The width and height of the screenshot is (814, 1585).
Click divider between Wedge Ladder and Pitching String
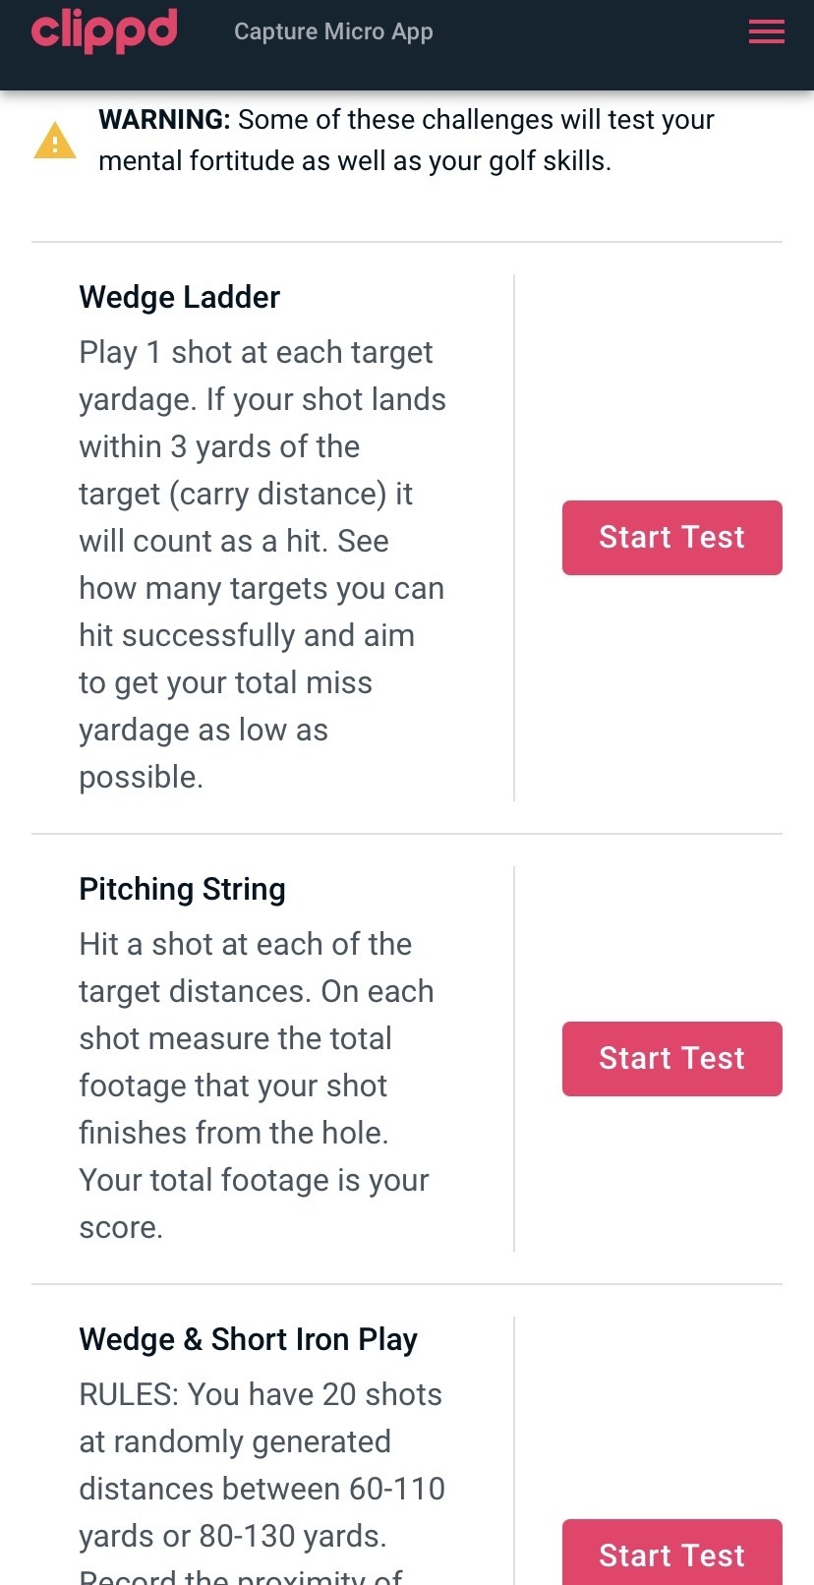pos(407,834)
